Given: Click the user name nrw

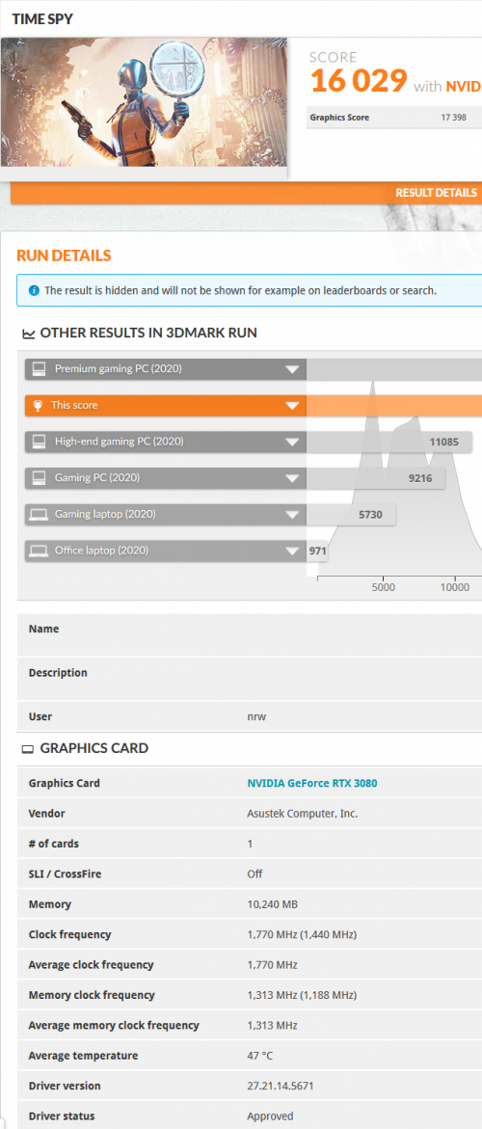Looking at the screenshot, I should [254, 717].
